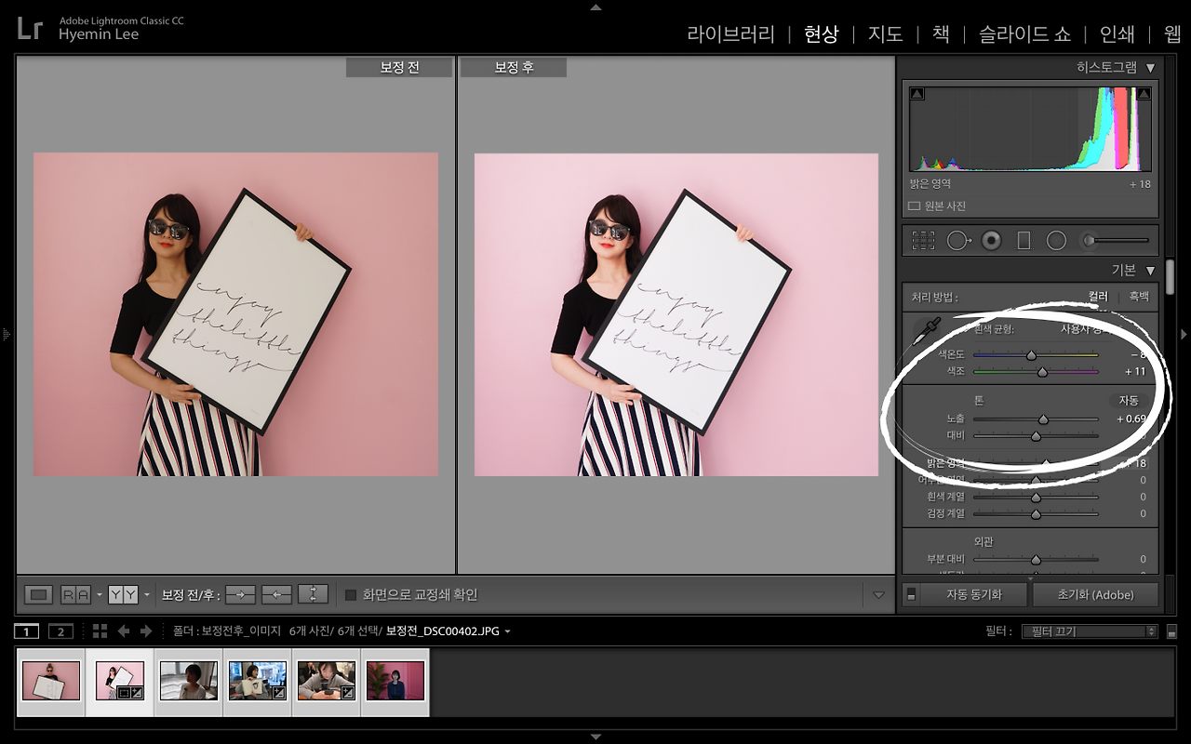This screenshot has height=744, width=1191.
Task: Select the Radial Filter tool
Action: click(1056, 241)
